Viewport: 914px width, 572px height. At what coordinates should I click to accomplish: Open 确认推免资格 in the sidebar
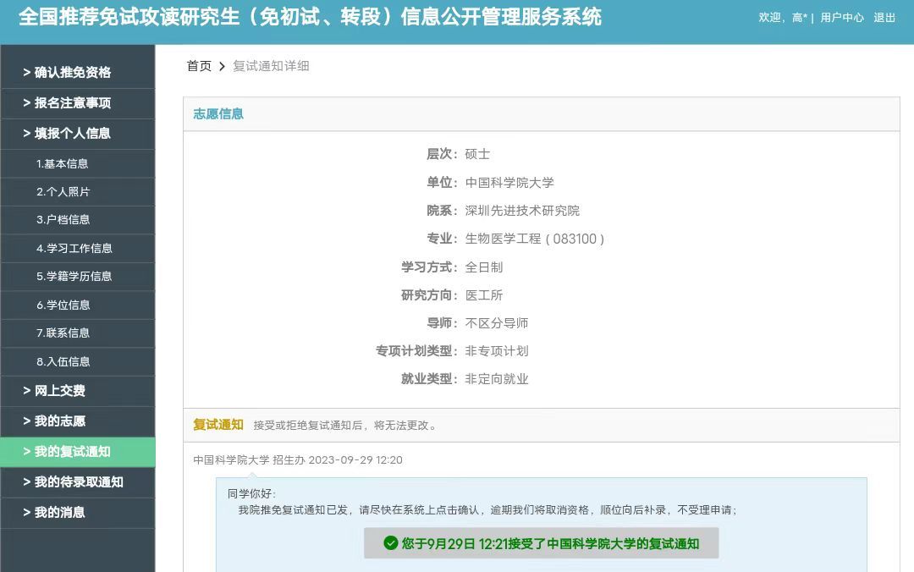(x=78, y=73)
